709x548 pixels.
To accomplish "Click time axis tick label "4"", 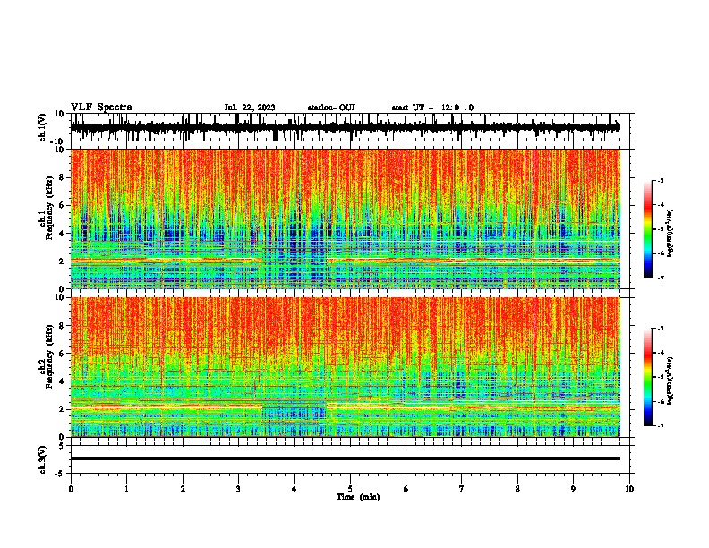I will tap(295, 489).
